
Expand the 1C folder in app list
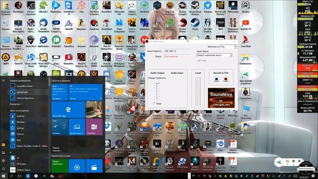pyautogui.click(x=29, y=158)
